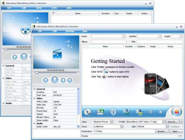Open Edit menu in DVD to BlackBerry Converter
This screenshot has width=185, height=140.
(55, 31)
